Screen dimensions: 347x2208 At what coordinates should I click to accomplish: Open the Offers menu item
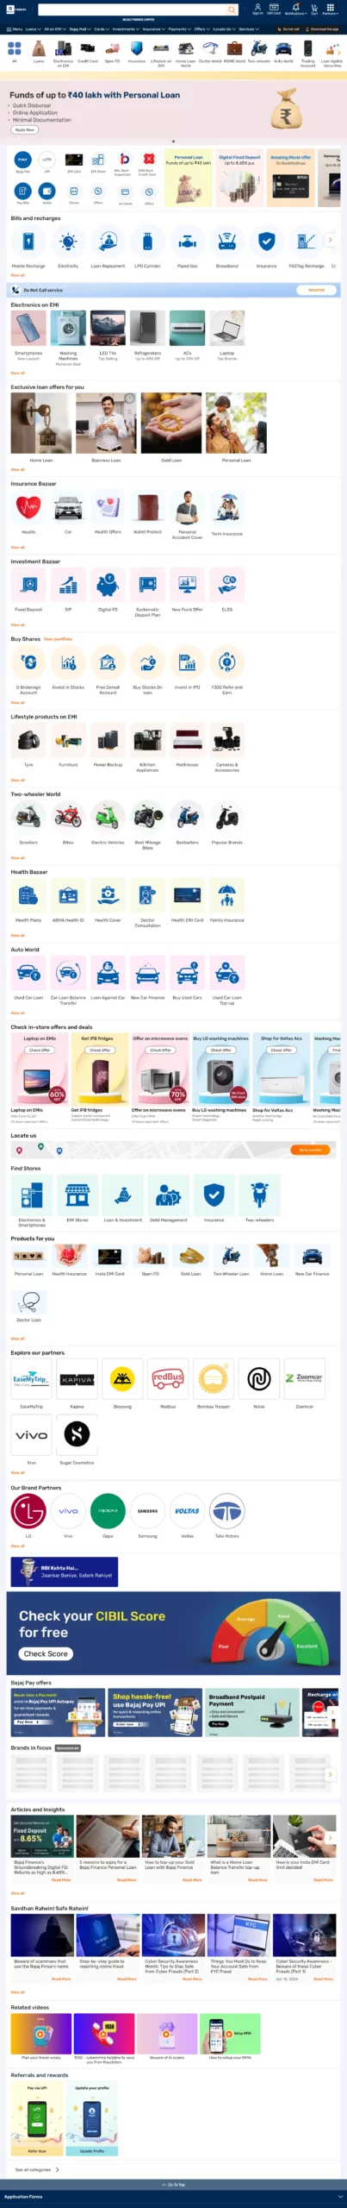tap(200, 28)
